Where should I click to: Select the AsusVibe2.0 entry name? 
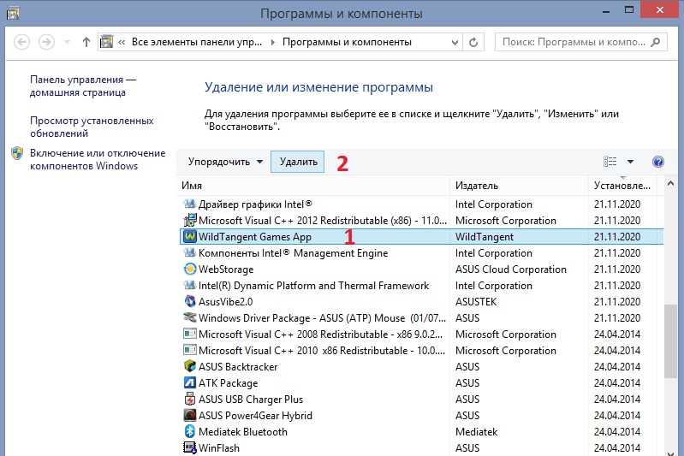[225, 302]
